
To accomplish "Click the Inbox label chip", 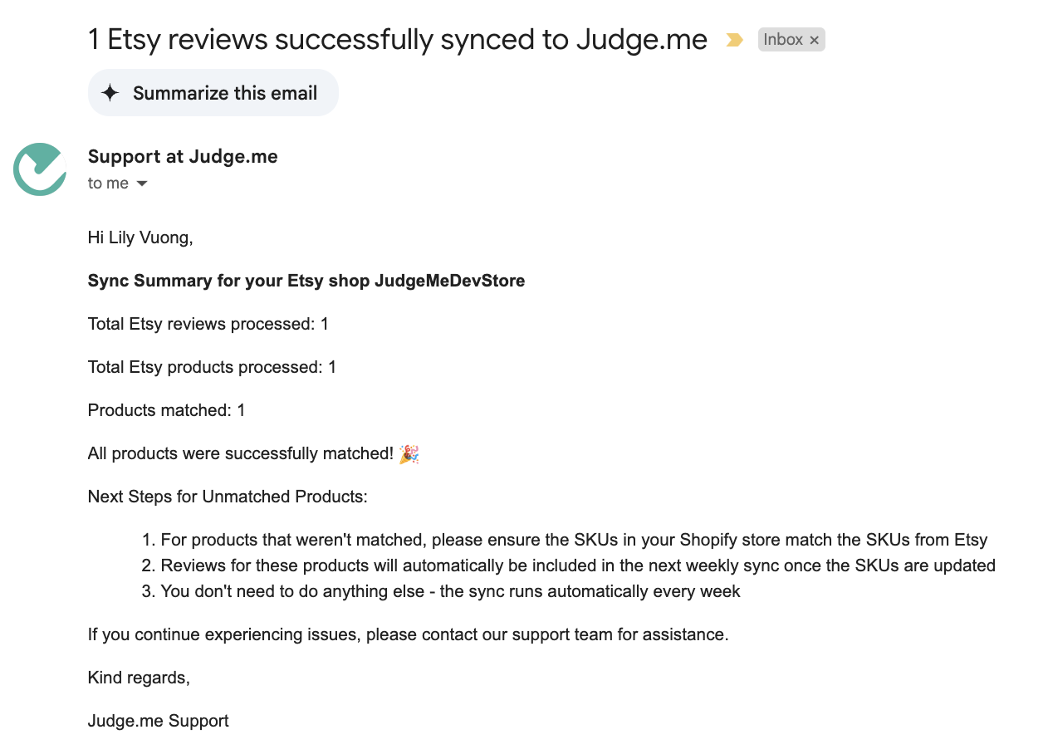I will point(782,40).
